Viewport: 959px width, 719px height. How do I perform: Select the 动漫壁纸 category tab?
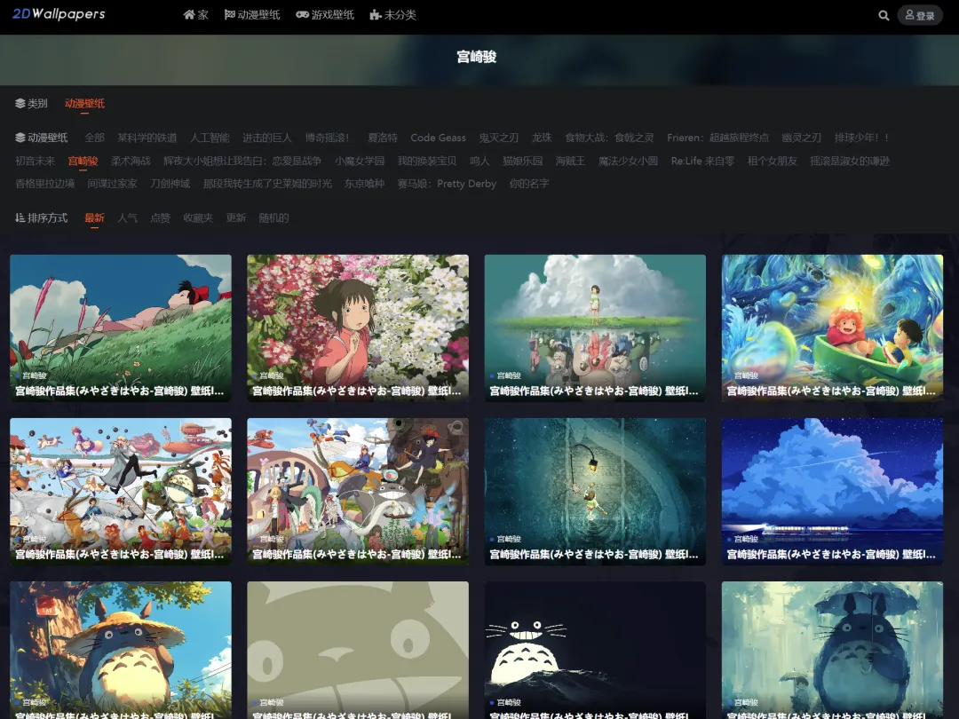(84, 103)
